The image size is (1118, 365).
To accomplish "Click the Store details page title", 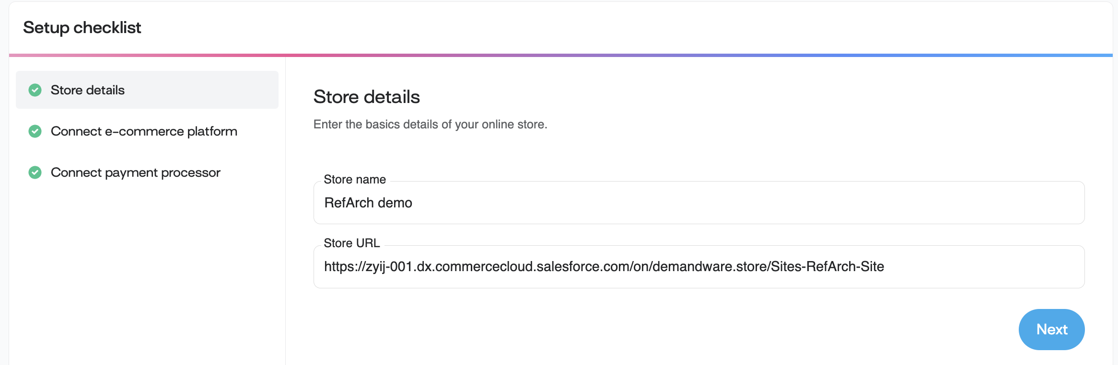I will [366, 97].
